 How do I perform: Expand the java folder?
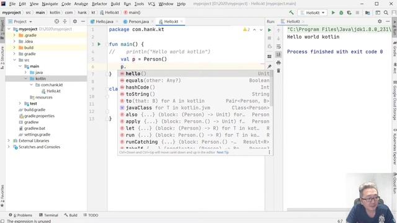pyautogui.click(x=25, y=72)
